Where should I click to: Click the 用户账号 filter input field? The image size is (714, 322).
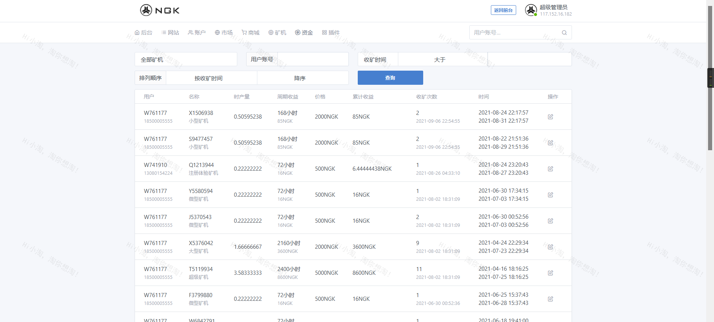[x=313, y=59]
